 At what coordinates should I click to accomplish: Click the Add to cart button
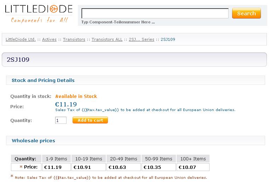(x=90, y=120)
